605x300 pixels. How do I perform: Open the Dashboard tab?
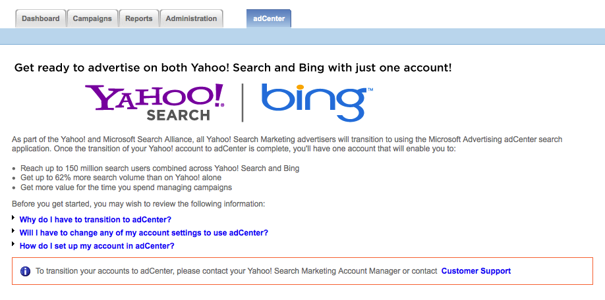pyautogui.click(x=40, y=18)
